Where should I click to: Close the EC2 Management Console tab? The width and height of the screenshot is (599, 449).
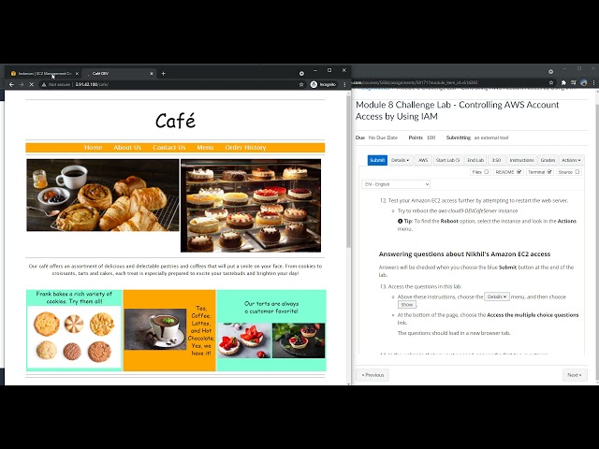point(77,73)
